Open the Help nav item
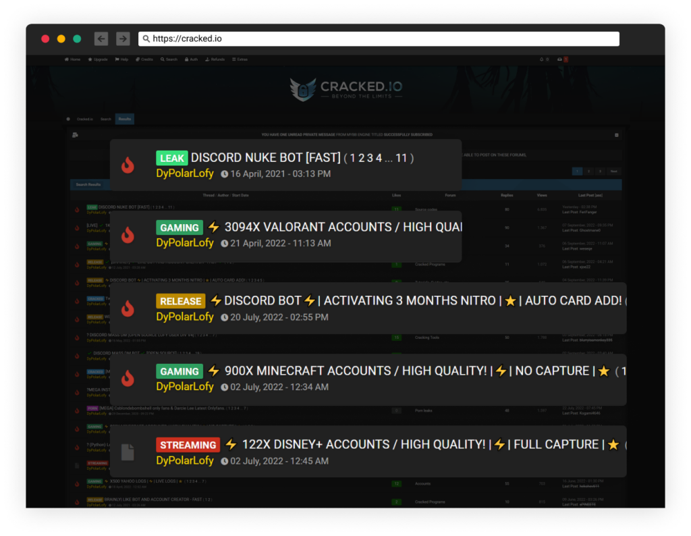Image resolution: width=691 pixels, height=536 pixels. coord(121,59)
